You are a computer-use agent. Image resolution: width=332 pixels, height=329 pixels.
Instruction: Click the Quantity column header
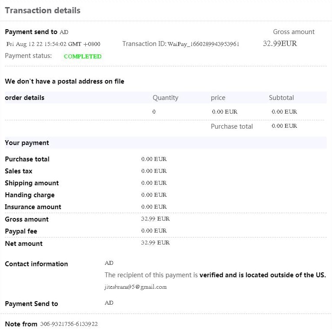165,98
